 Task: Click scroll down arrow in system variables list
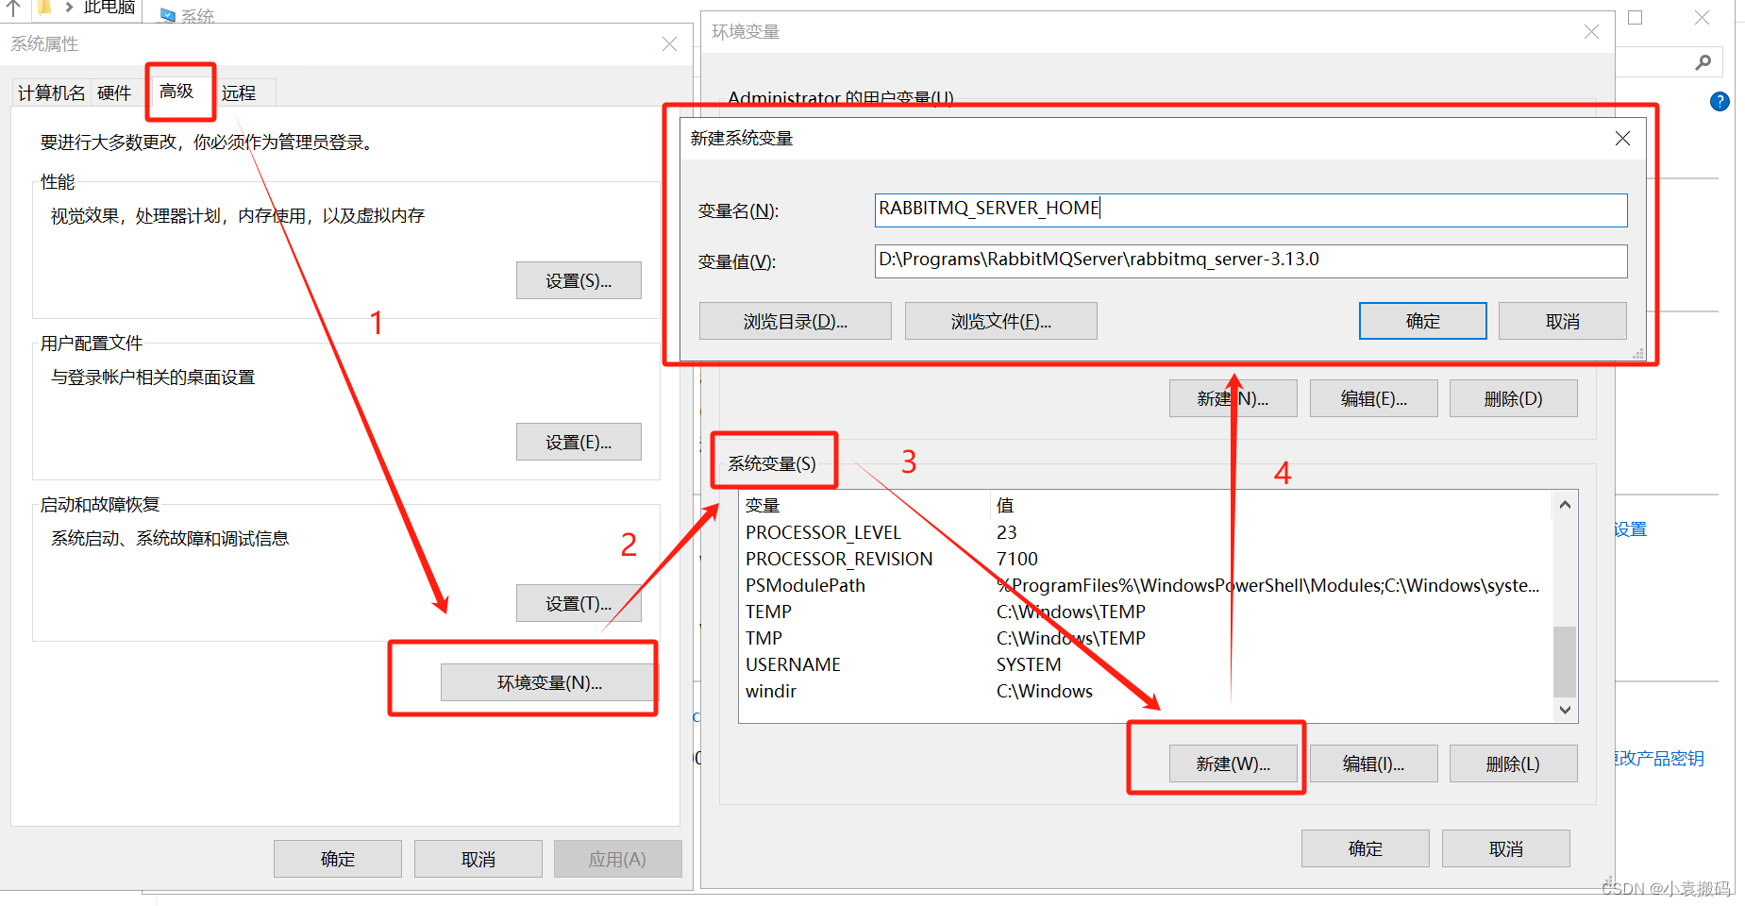[1565, 710]
